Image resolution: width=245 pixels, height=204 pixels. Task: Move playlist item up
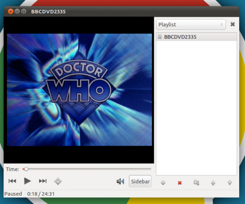pos(213,182)
